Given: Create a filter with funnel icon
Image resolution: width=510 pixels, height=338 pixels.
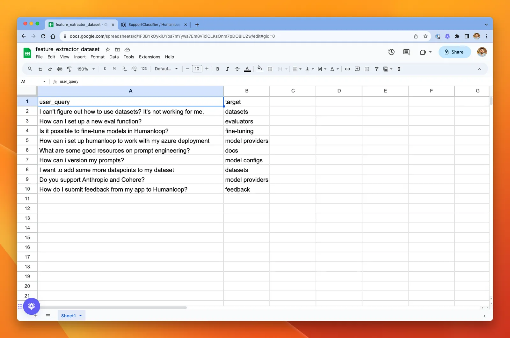Looking at the screenshot, I should coord(376,69).
